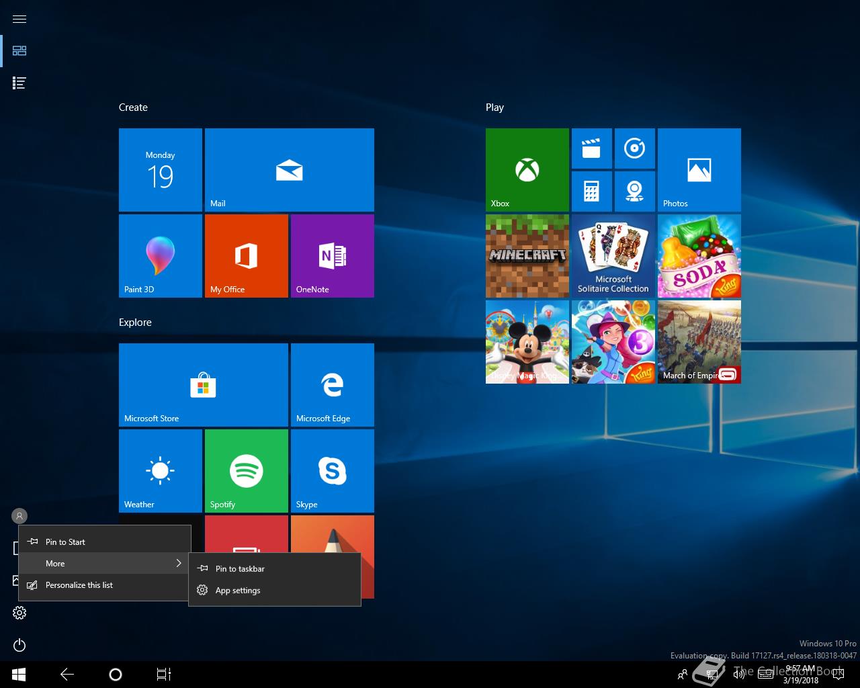
Task: Open Movies & TV small tile
Action: coord(592,148)
